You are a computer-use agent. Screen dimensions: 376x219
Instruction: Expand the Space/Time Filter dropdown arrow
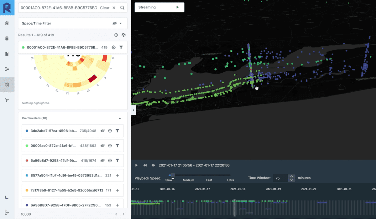coord(121,23)
